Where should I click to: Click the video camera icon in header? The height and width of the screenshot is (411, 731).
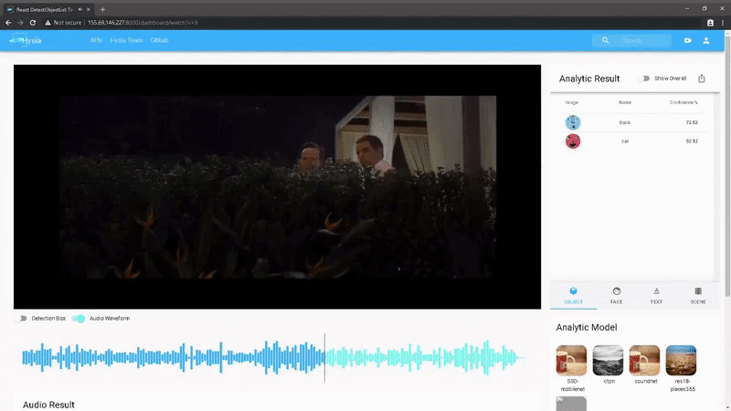point(688,40)
